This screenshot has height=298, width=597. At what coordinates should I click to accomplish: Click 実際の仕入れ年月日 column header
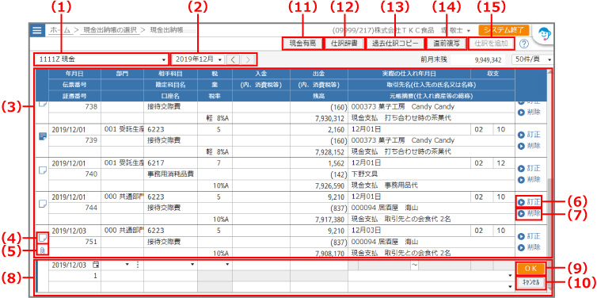pos(409,74)
